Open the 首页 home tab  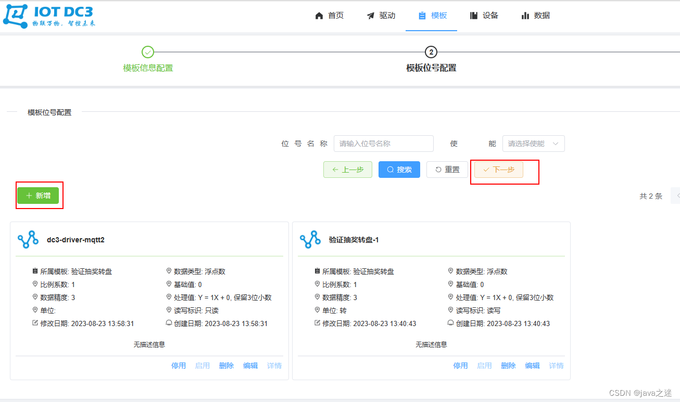[330, 16]
